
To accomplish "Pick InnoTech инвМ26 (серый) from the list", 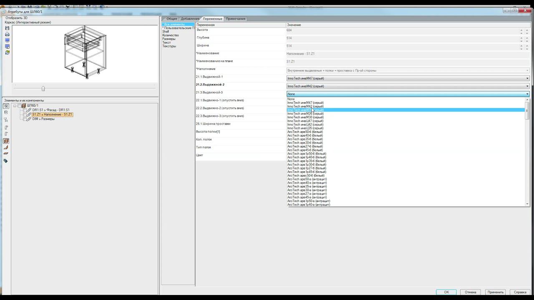I will (x=406, y=114).
